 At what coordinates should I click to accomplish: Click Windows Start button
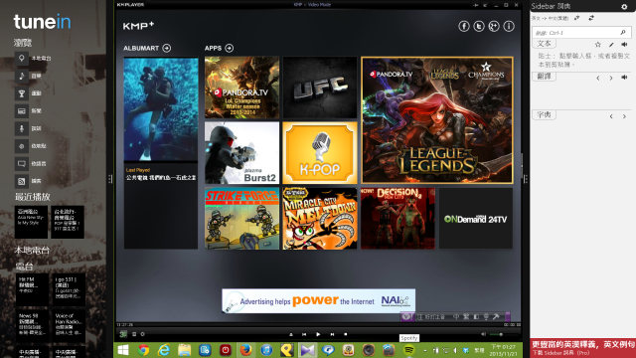click(x=123, y=350)
